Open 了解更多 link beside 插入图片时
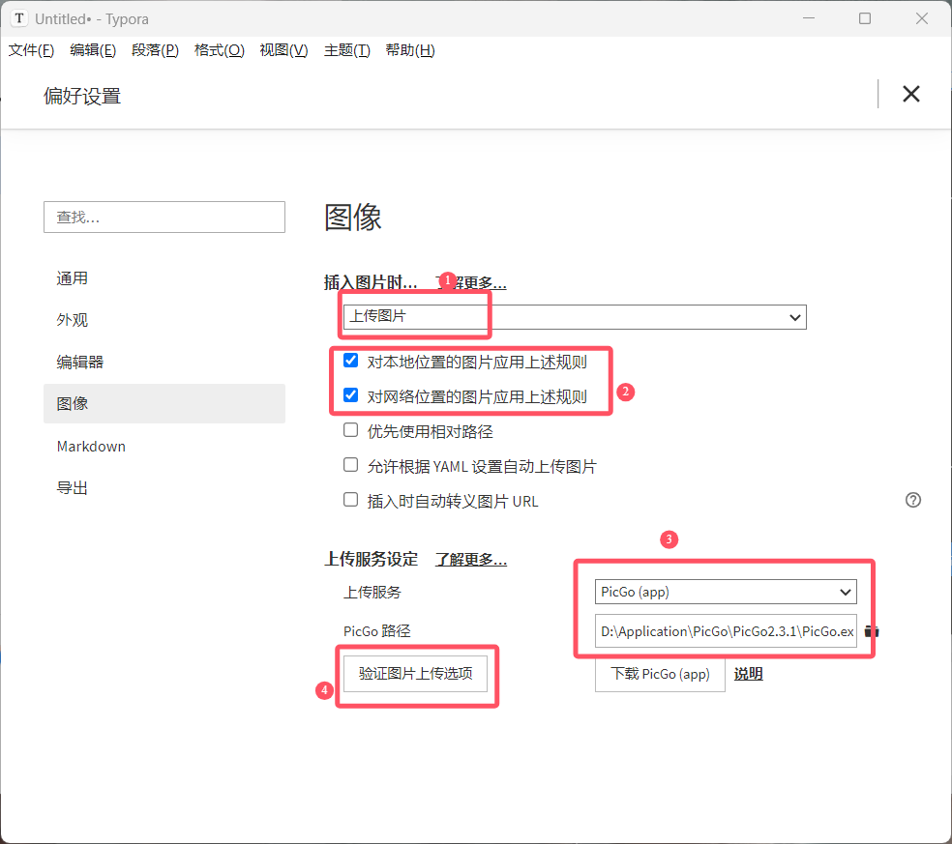The width and height of the screenshot is (952, 844). point(470,282)
